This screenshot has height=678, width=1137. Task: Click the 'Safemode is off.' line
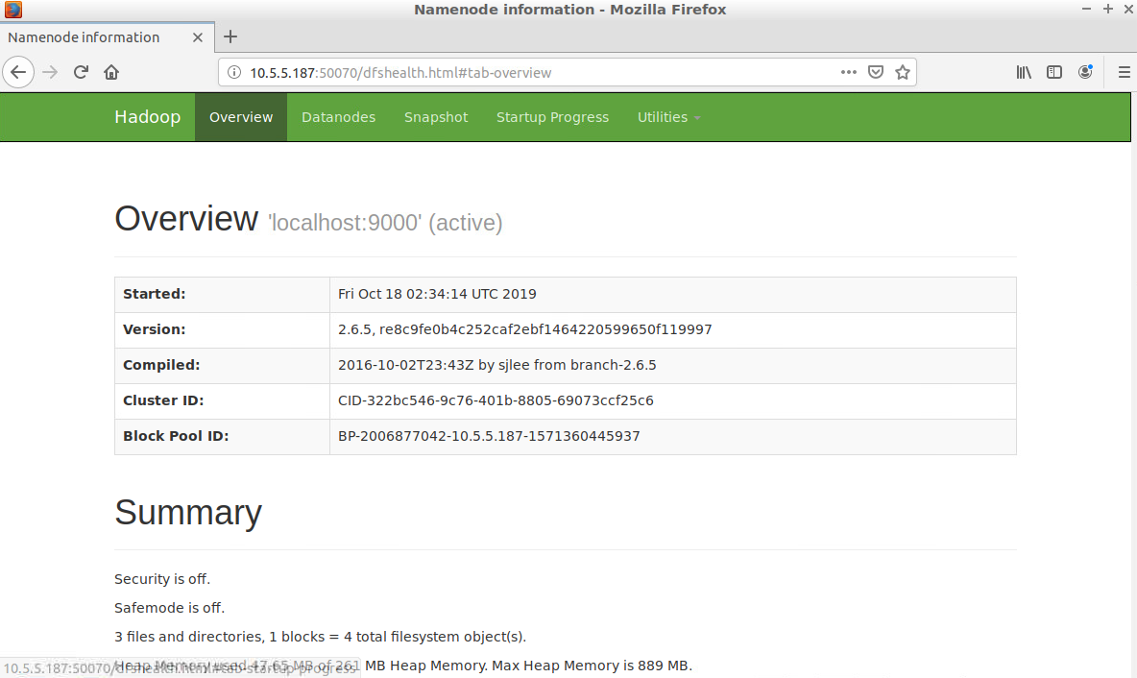[x=170, y=609]
